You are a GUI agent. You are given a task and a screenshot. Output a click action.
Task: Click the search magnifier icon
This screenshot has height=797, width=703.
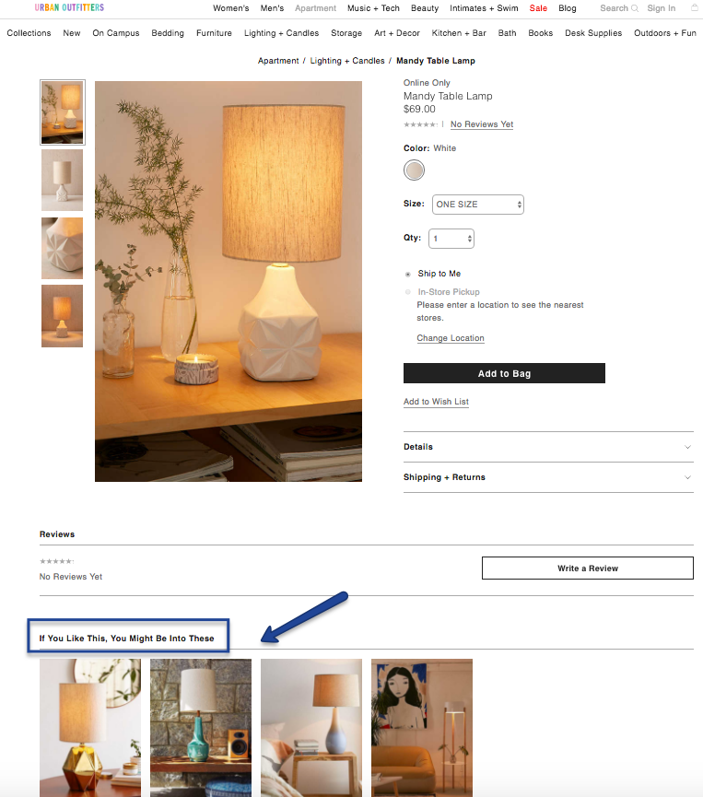point(635,8)
